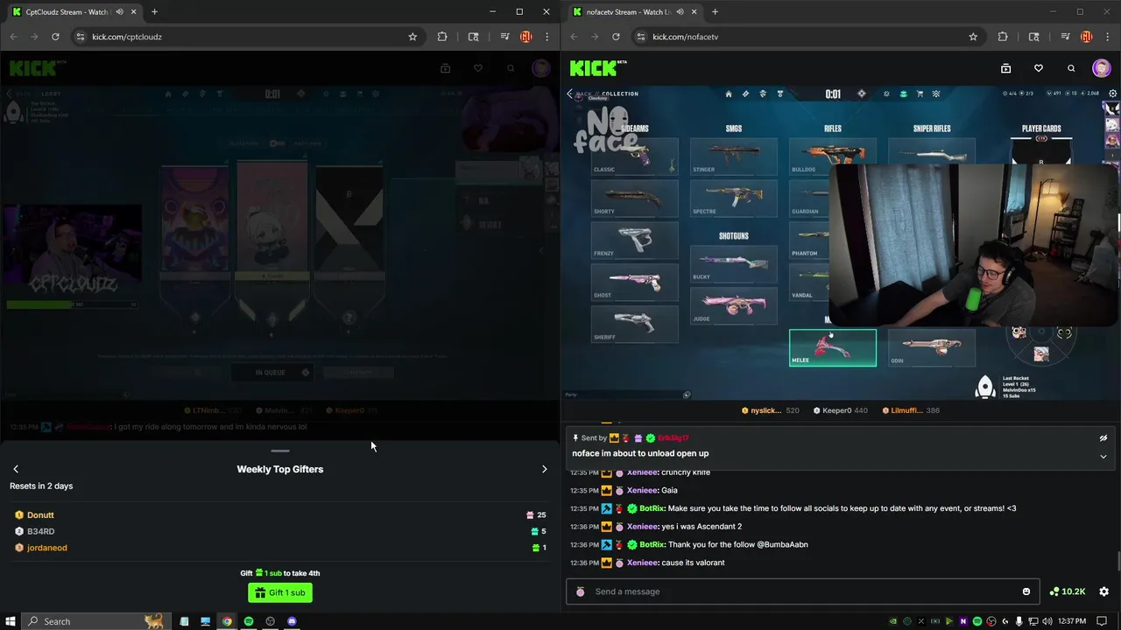Click Gift 1 sub button
This screenshot has width=1121, height=630.
[x=280, y=592]
